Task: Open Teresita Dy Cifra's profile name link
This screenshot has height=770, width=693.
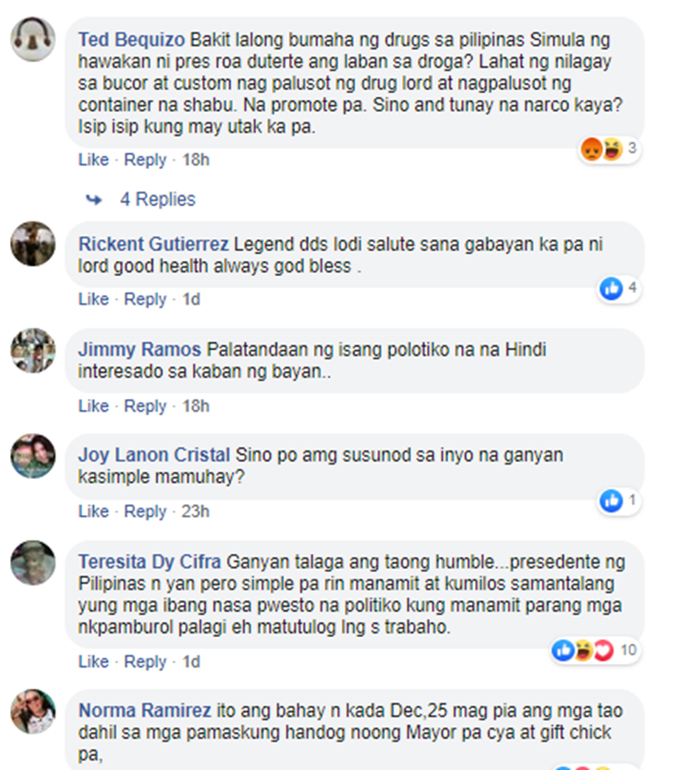Action: coord(150,561)
